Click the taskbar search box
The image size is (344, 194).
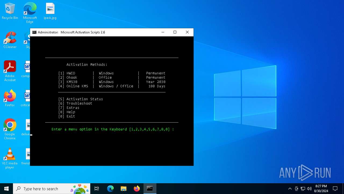tap(40, 189)
